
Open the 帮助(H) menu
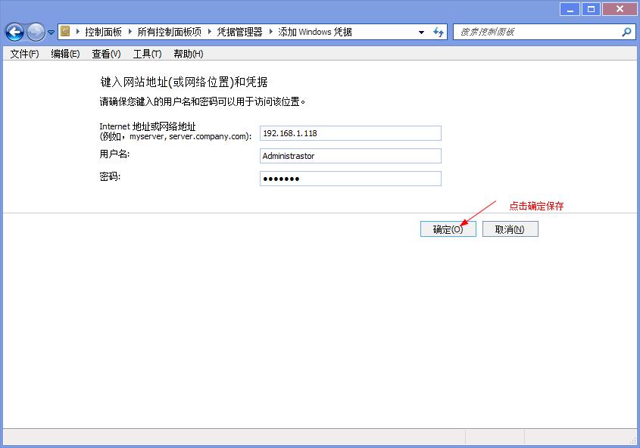coord(188,54)
